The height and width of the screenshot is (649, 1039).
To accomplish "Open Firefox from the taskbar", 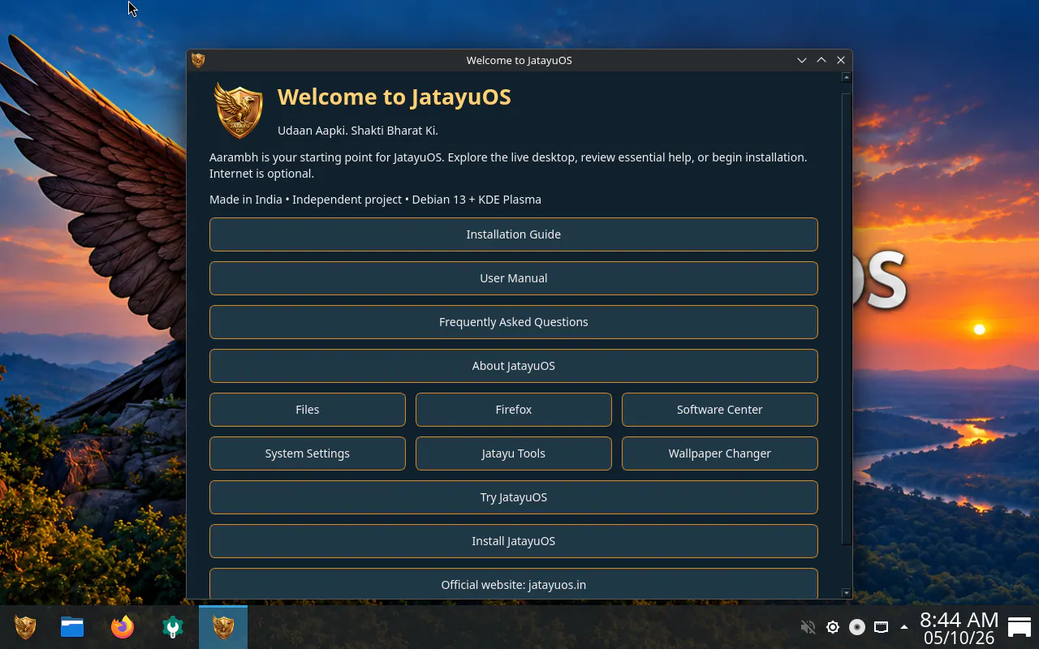I will tap(123, 627).
